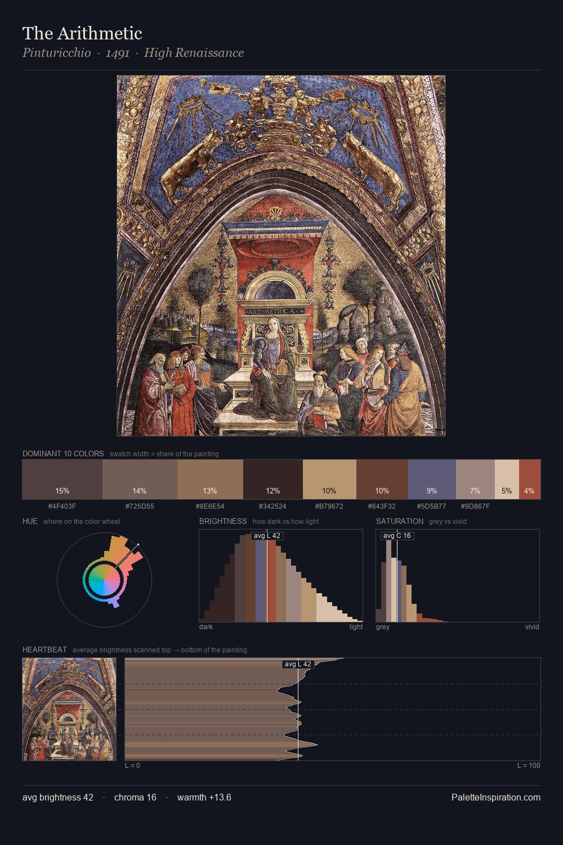Click the 13% swatch #8E6E54
This screenshot has height=845, width=563.
(210, 479)
